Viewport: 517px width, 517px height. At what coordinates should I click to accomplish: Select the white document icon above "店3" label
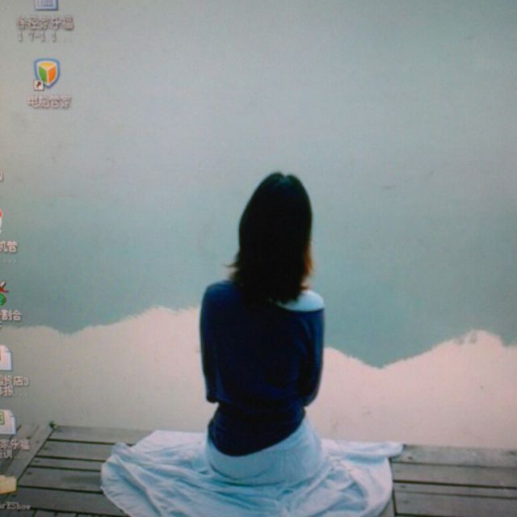coord(5,358)
